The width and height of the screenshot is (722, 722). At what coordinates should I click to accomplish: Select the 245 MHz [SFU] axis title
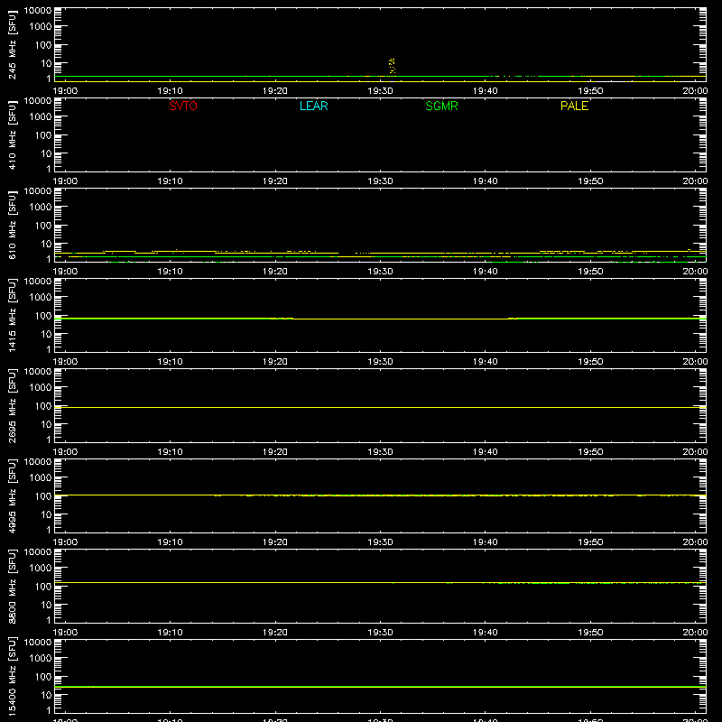(x=13, y=44)
